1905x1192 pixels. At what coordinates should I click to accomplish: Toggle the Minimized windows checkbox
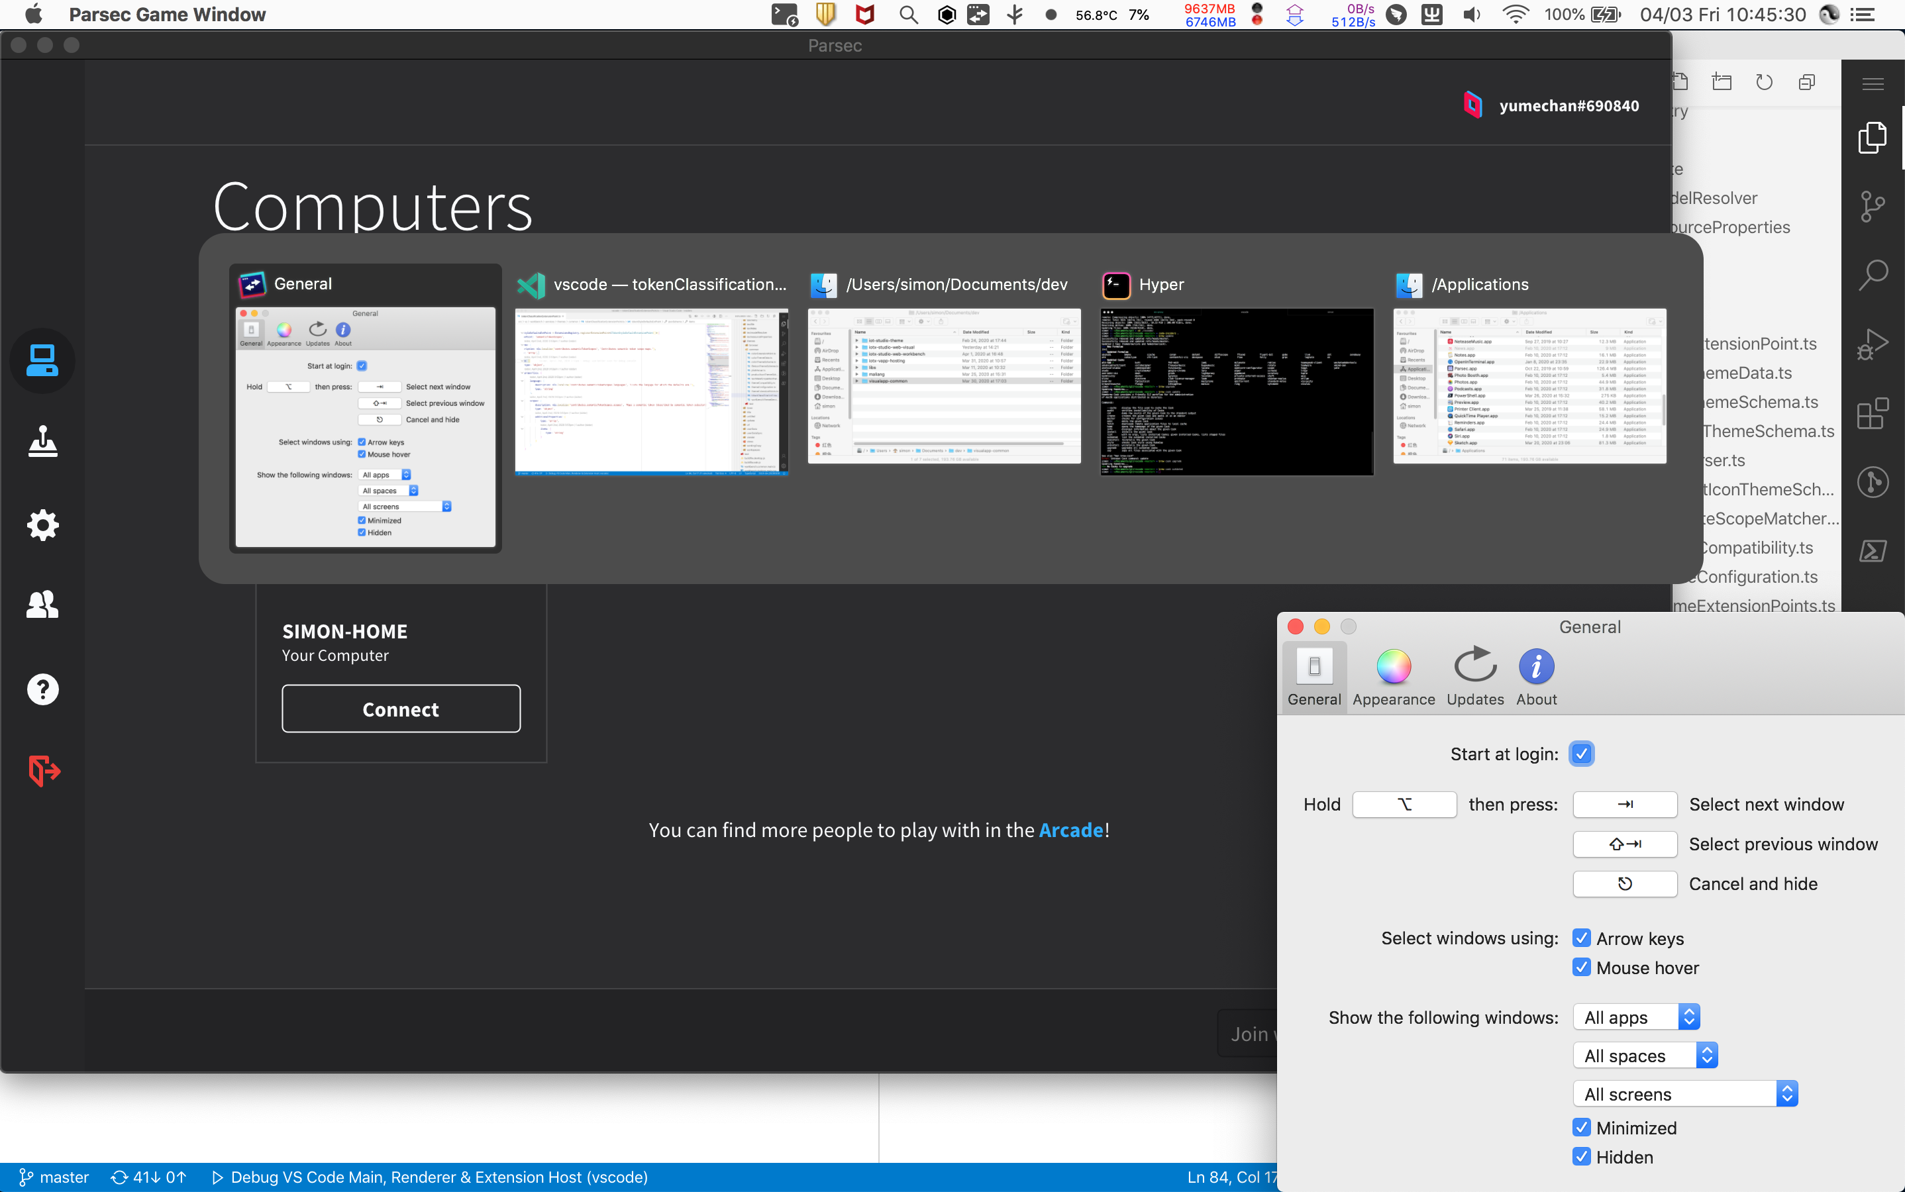[x=1581, y=1127]
